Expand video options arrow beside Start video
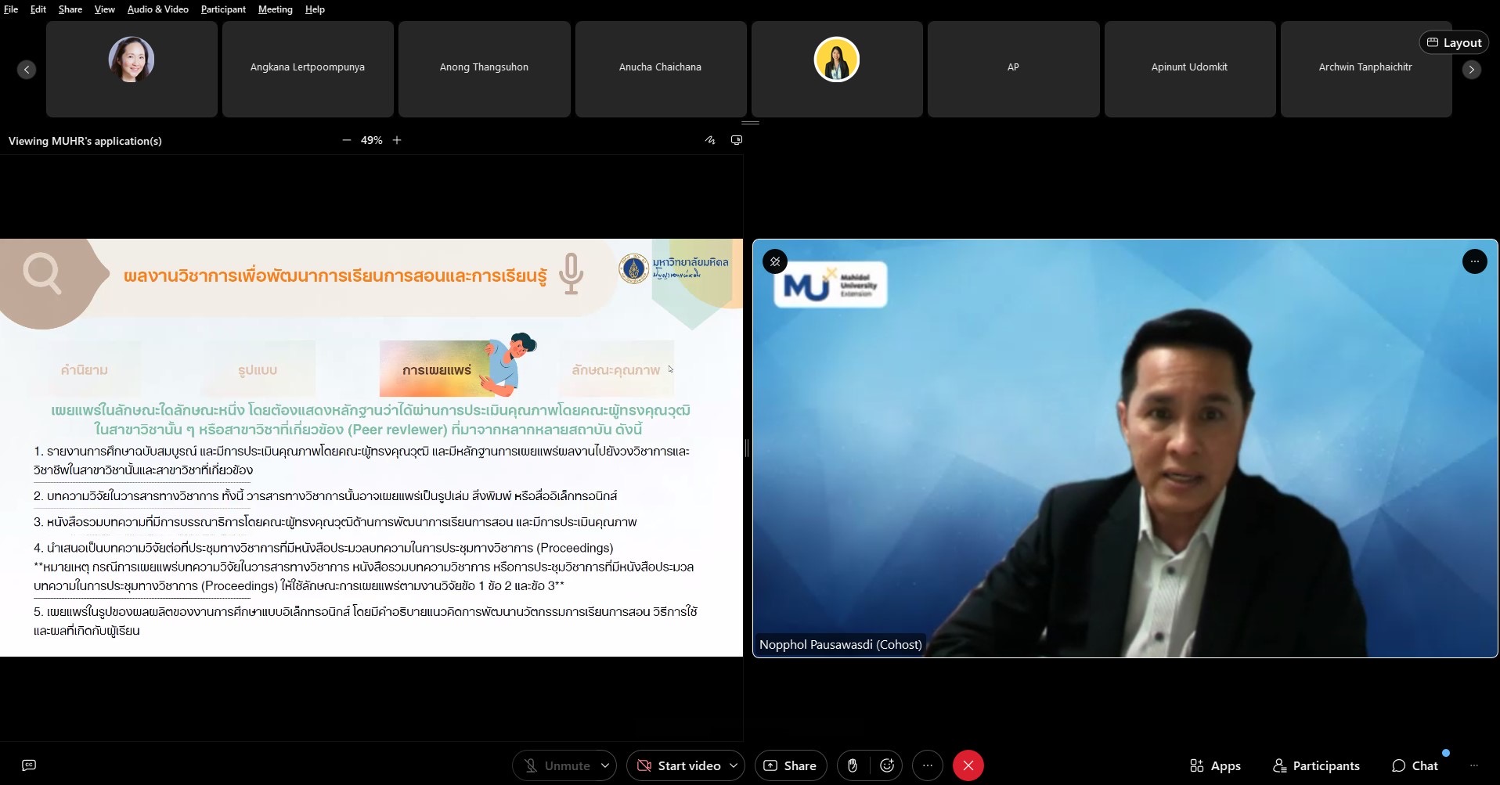This screenshot has height=785, width=1500. pos(734,765)
